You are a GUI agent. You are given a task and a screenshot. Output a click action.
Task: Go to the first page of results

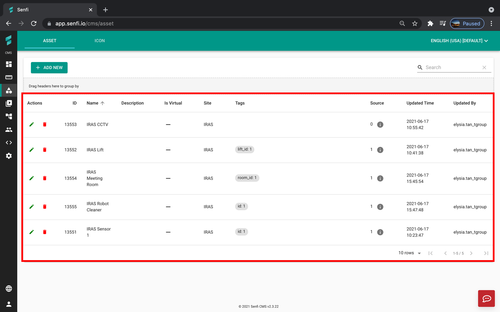(x=430, y=253)
